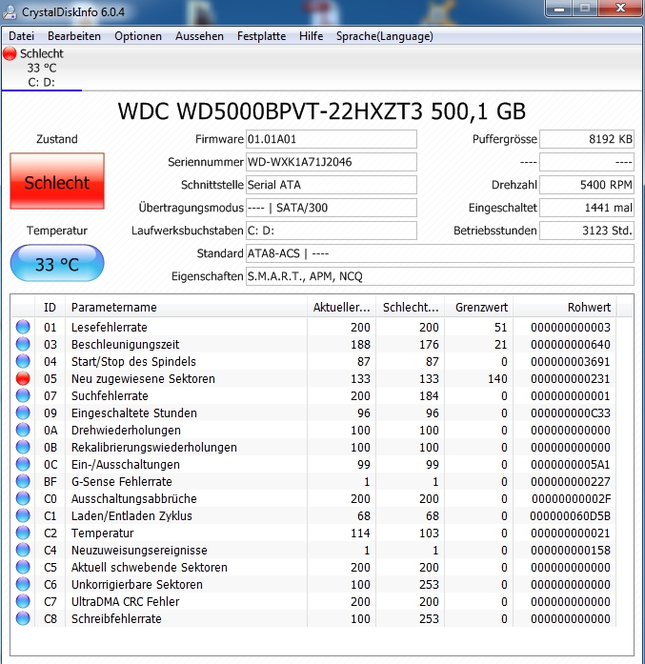The height and width of the screenshot is (664, 645).
Task: Click the Grenzwert value 140
Action: [x=497, y=378]
